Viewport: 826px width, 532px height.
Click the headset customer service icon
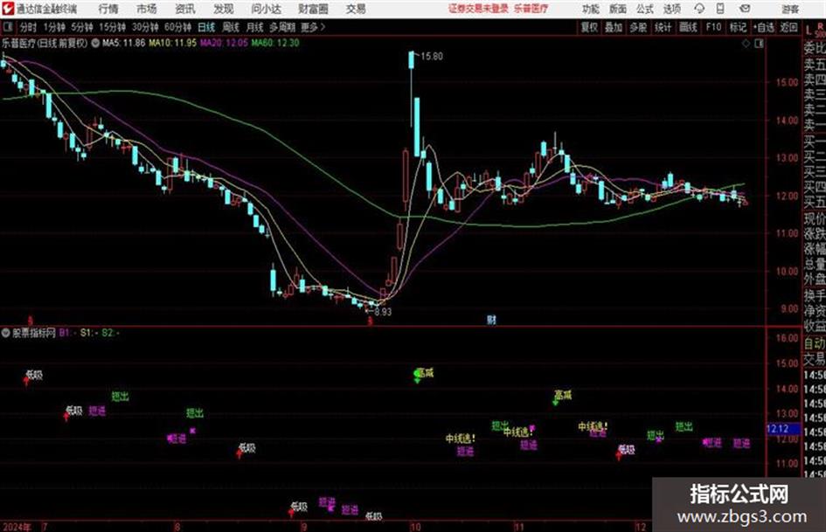coord(699,9)
